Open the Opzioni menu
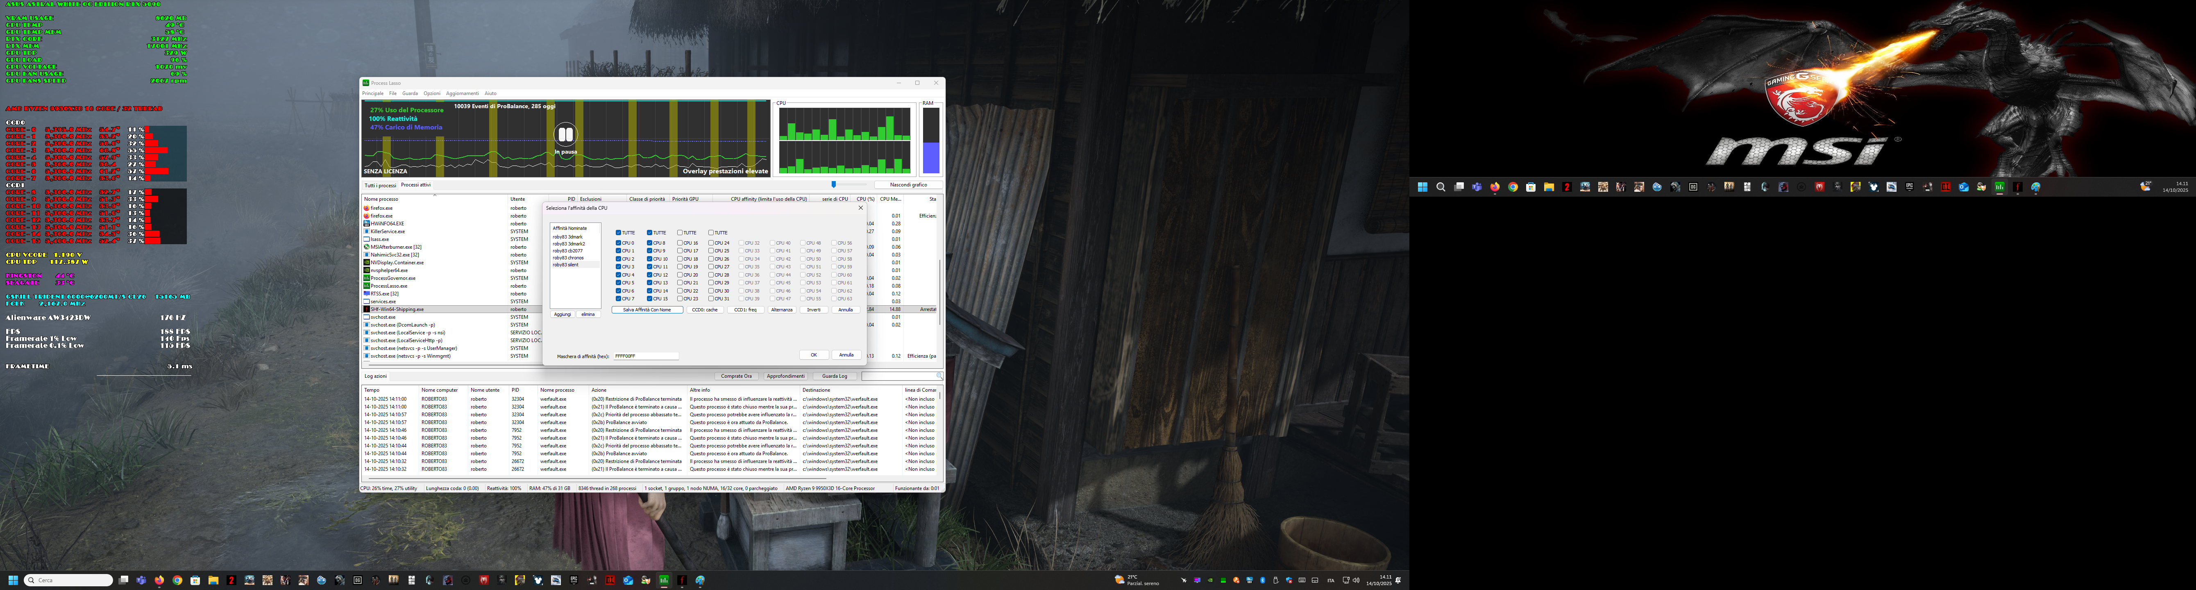The image size is (2196, 590). [x=431, y=94]
